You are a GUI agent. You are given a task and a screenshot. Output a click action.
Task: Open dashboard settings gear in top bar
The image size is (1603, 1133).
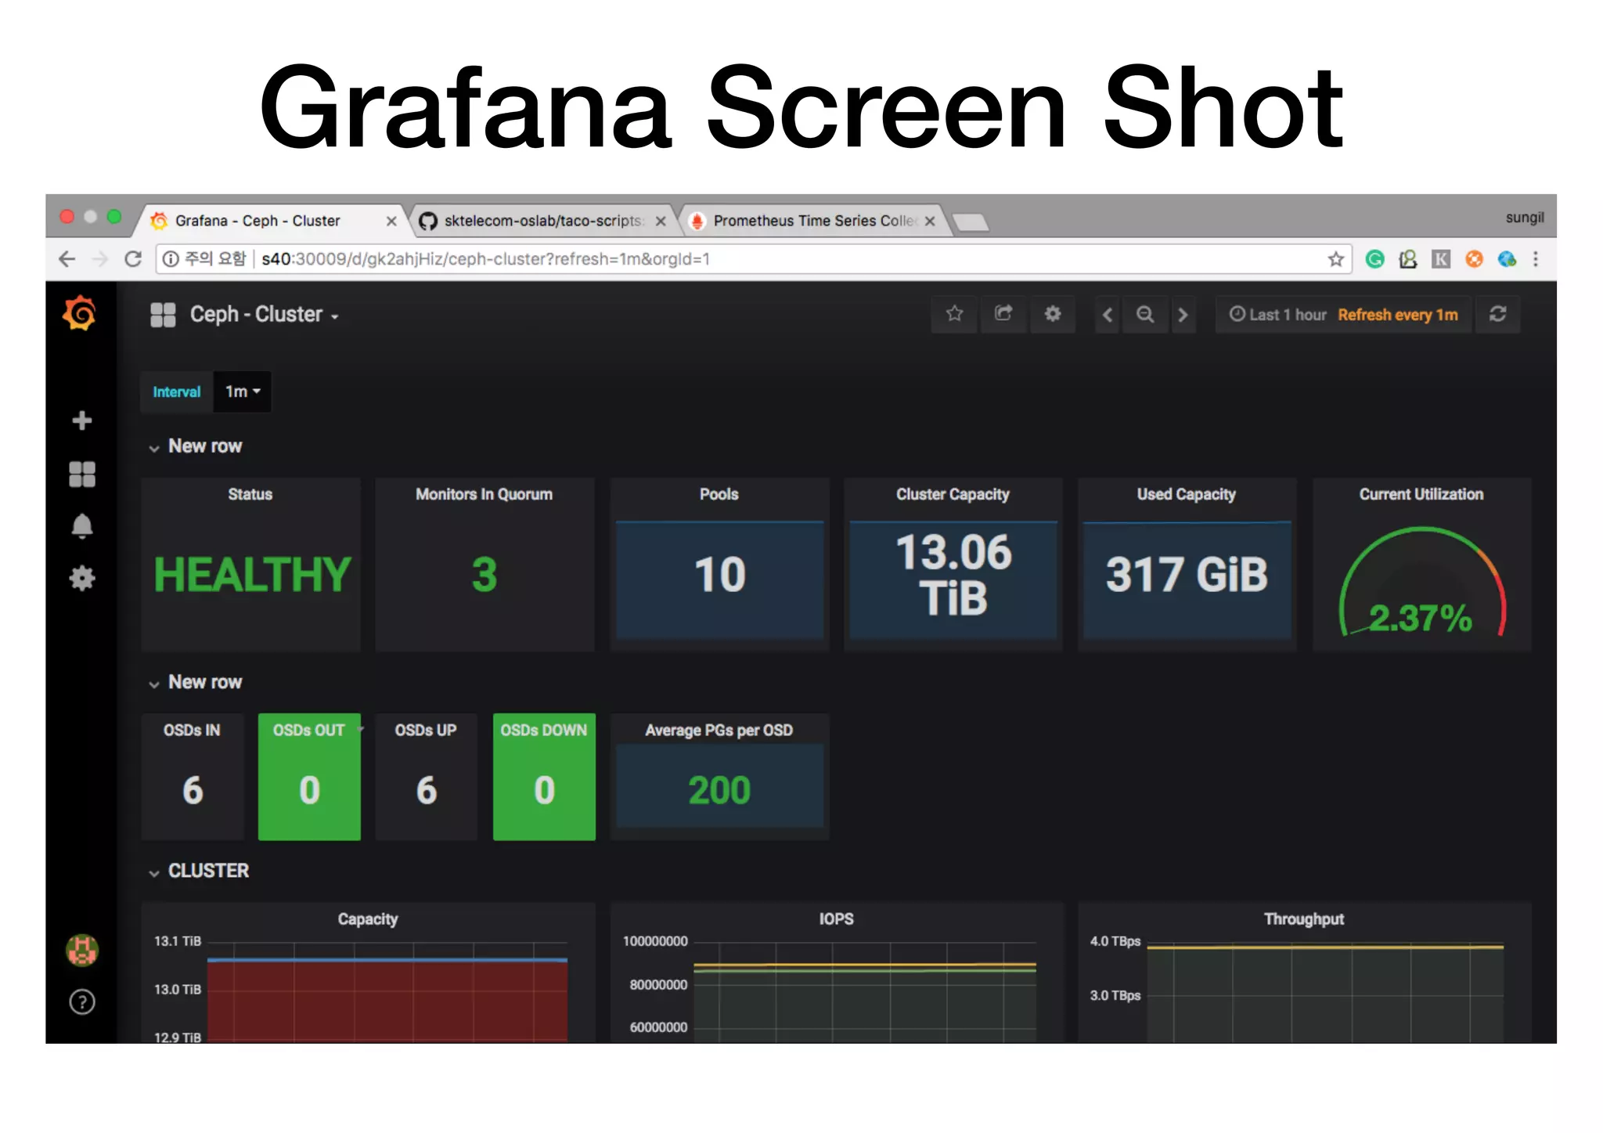(x=1053, y=314)
